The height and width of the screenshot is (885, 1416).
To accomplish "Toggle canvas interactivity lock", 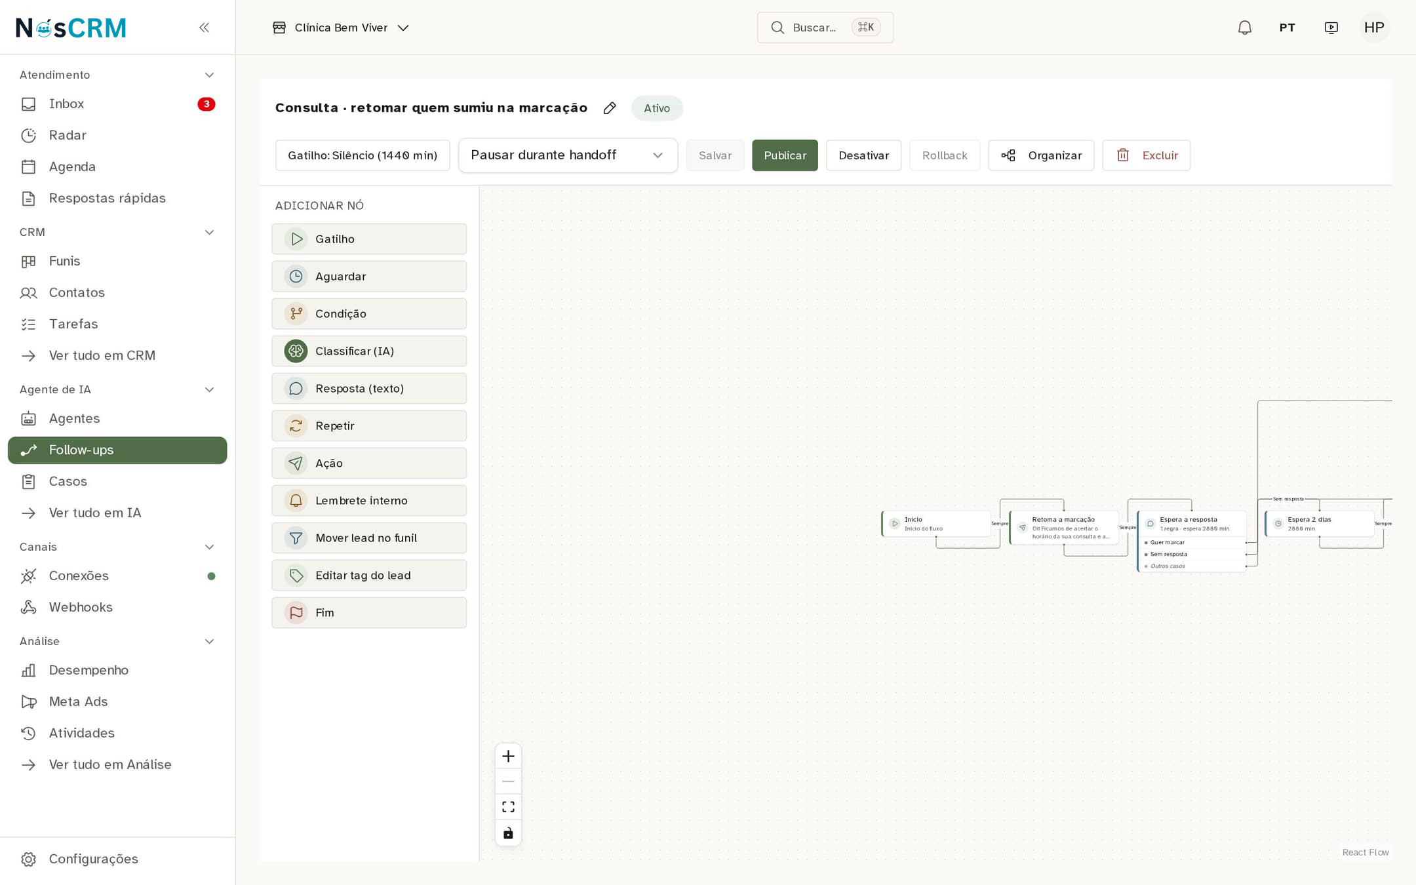I will [x=508, y=833].
